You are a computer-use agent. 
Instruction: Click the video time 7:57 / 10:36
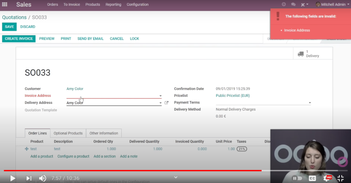pos(66,178)
